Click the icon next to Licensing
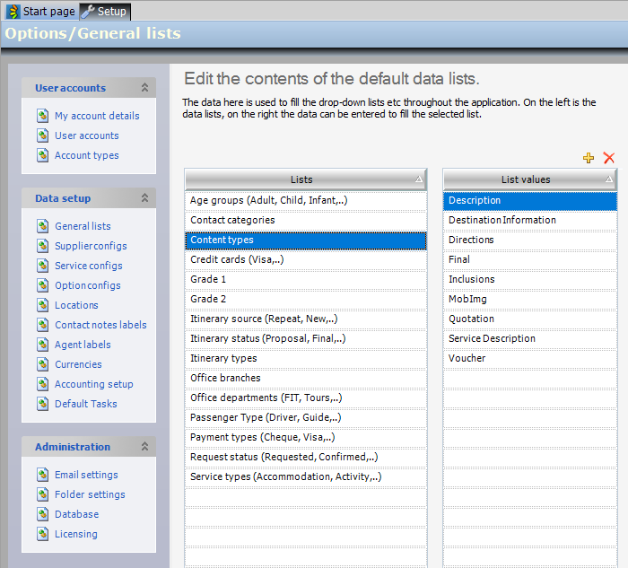Viewport: 628px width, 568px height. pos(42,534)
